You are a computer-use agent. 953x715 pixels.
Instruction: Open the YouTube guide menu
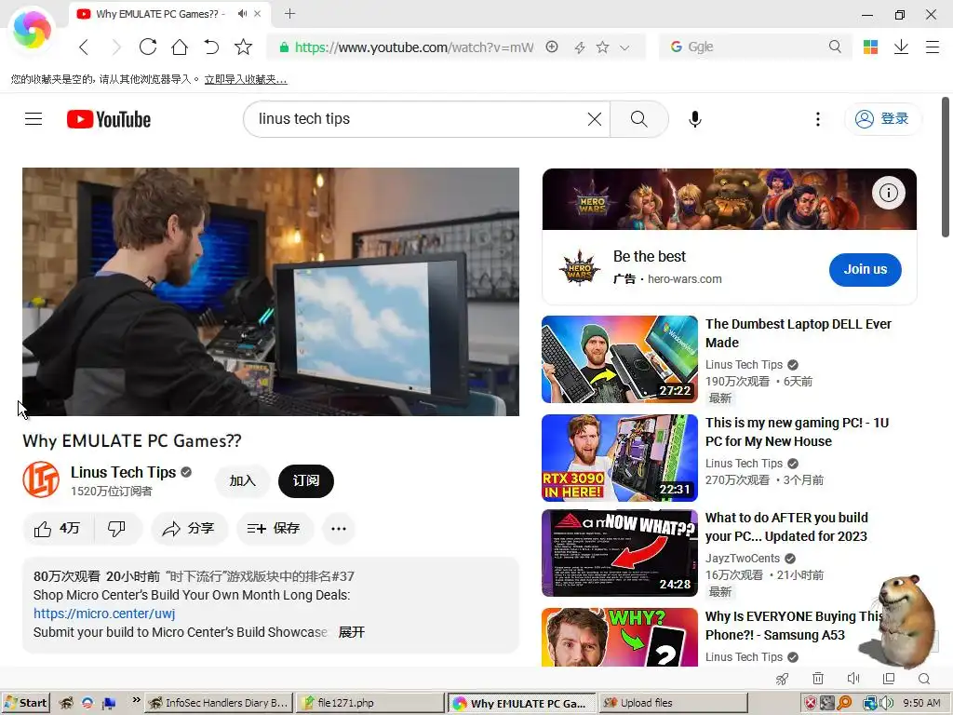point(34,118)
